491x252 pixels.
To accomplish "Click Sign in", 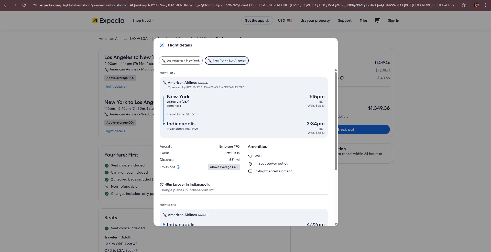I will pyautogui.click(x=393, y=20).
